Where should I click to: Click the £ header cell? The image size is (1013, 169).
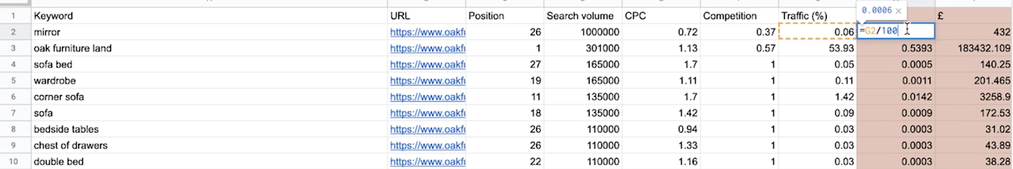[973, 16]
